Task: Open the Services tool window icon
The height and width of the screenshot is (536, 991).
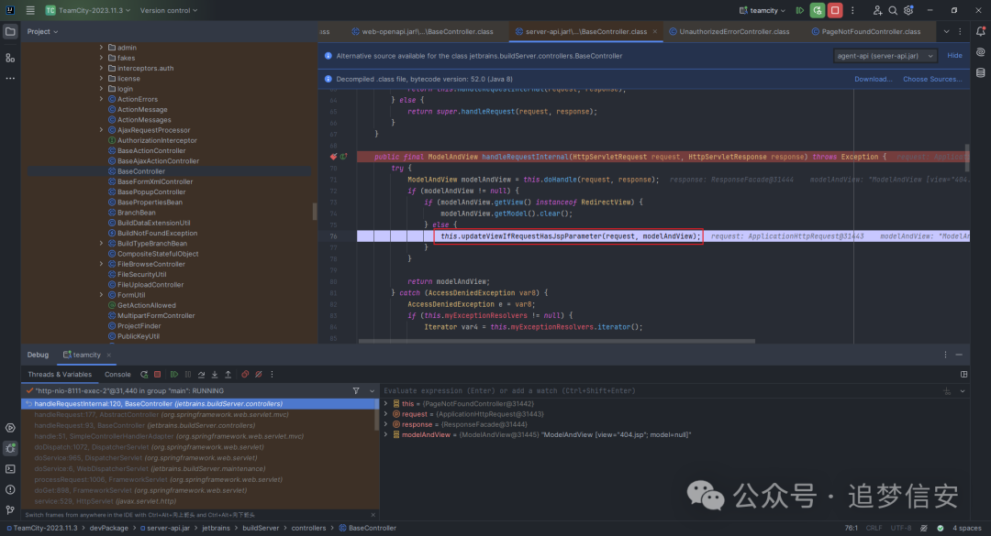Action: (x=10, y=428)
